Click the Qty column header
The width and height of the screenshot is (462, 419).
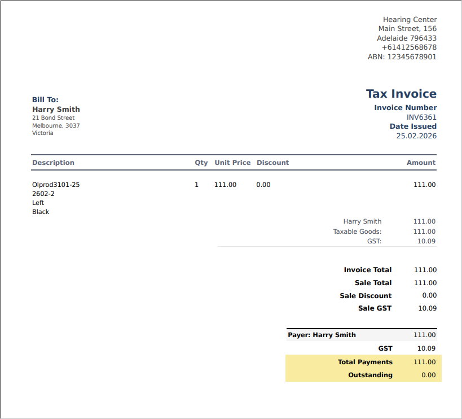pyautogui.click(x=201, y=163)
